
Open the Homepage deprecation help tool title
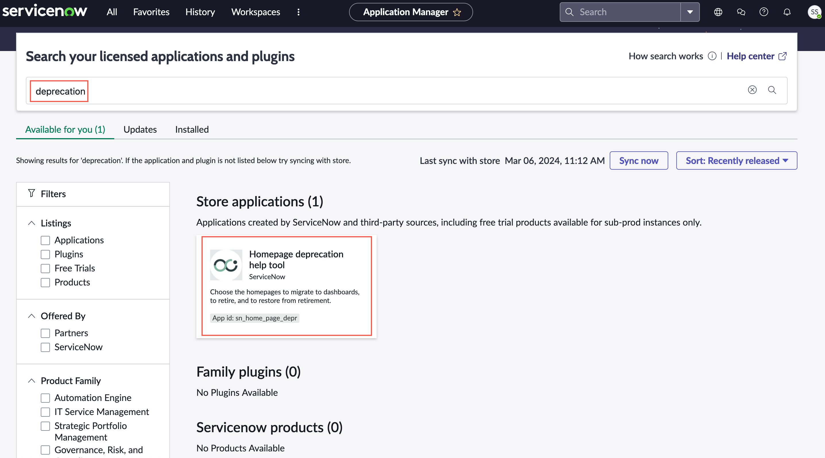click(x=296, y=259)
